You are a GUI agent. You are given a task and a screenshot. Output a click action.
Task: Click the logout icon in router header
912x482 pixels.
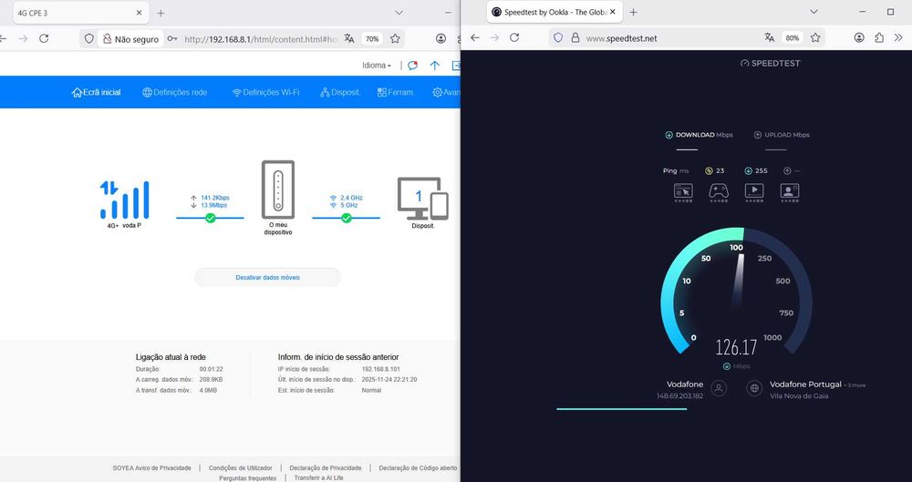pos(456,66)
